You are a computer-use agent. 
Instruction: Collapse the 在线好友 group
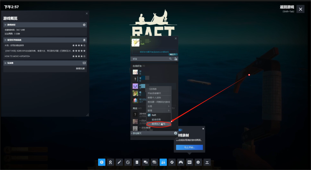pyautogui.click(x=138, y=66)
